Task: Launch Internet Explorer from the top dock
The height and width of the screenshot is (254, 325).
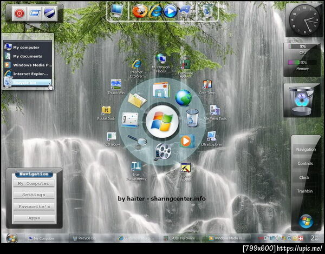Action: [155, 11]
